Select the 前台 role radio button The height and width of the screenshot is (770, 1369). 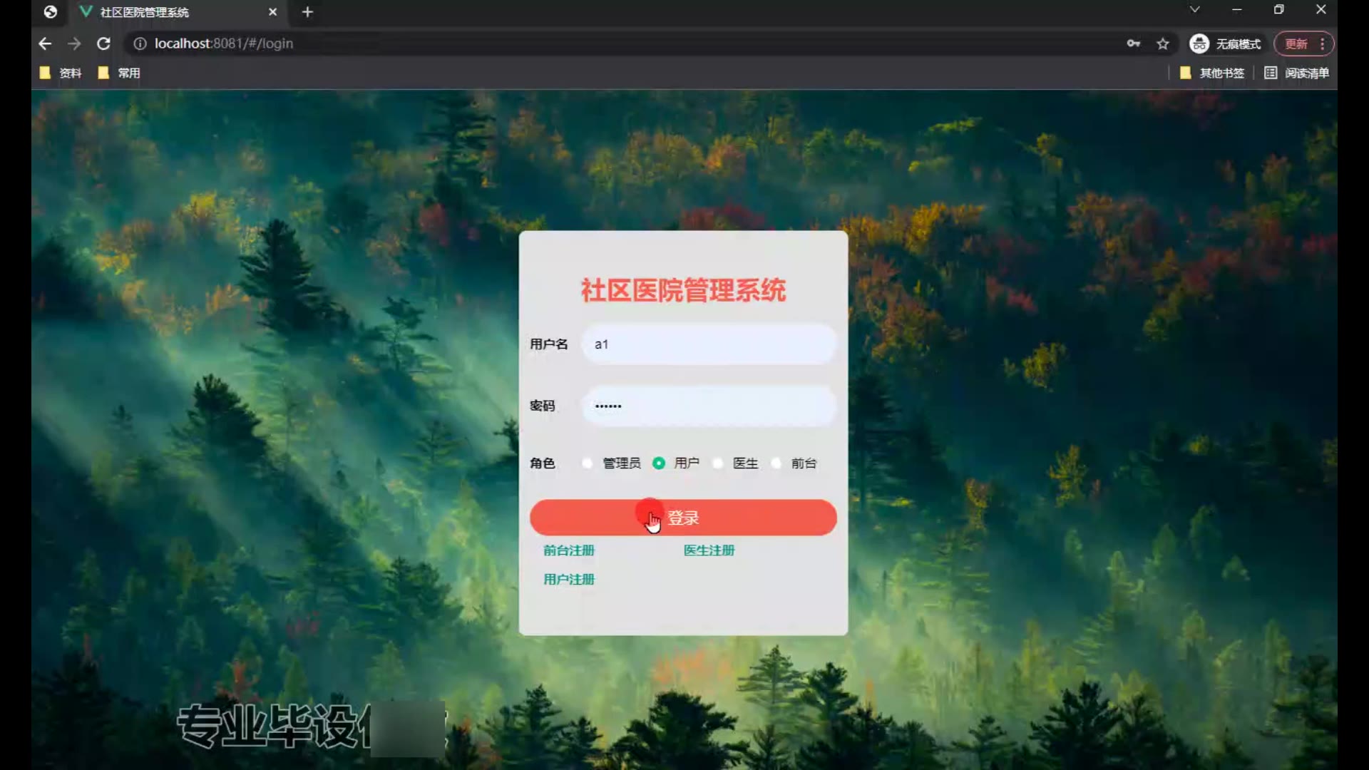pos(776,463)
